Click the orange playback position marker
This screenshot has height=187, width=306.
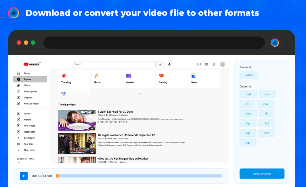57,176
